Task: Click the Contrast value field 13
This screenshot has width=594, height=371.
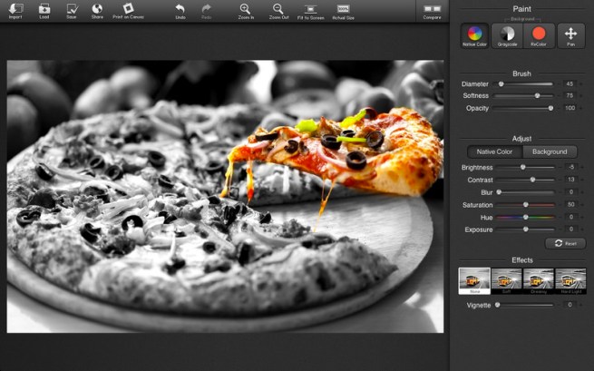Action: (x=571, y=180)
